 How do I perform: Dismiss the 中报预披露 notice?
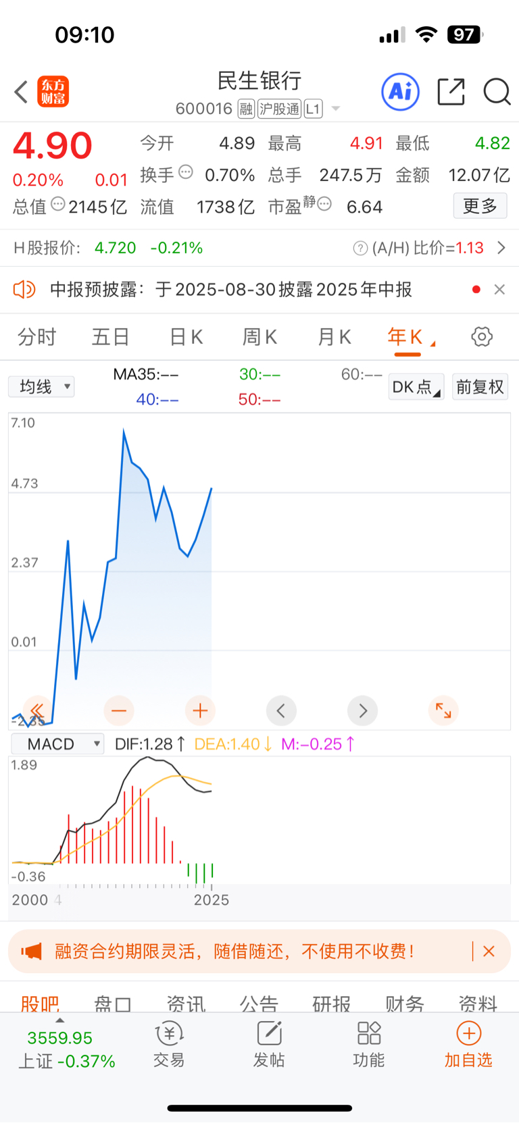point(499,289)
